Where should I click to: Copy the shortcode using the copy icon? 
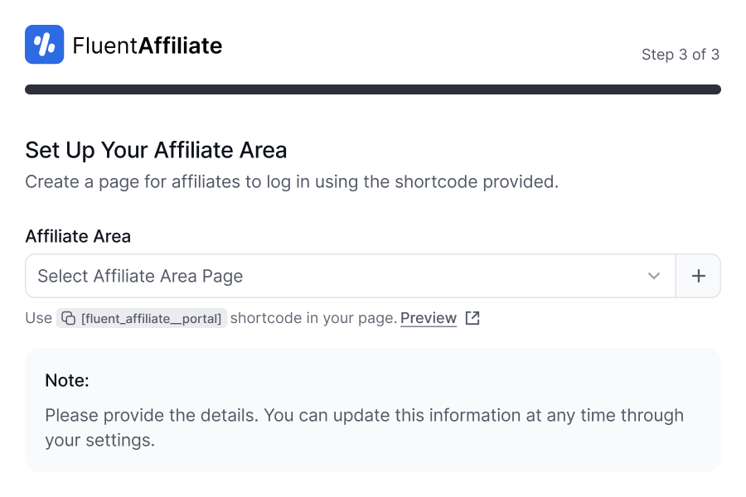point(70,319)
